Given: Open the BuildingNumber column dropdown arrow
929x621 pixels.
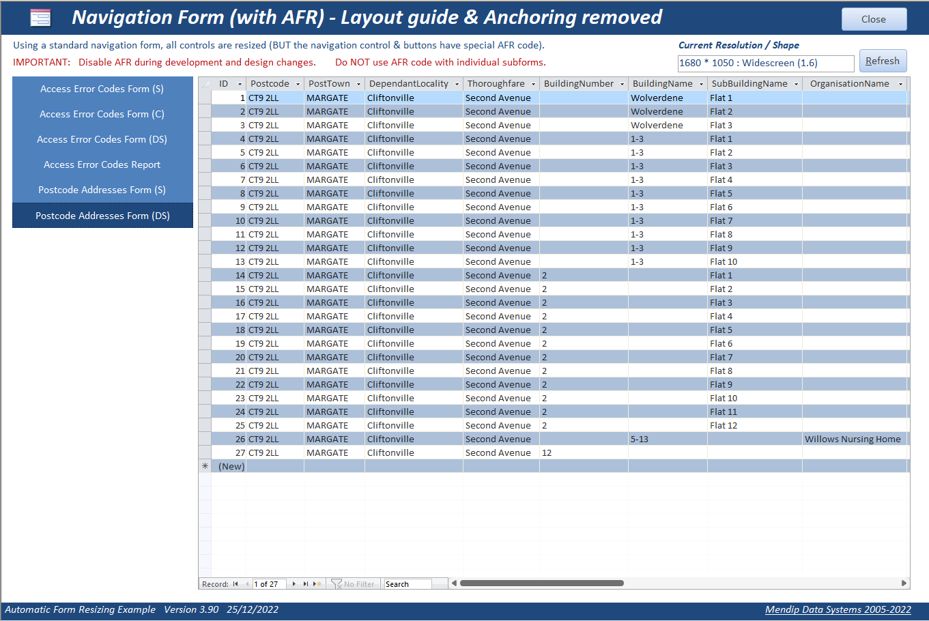Looking at the screenshot, I should (622, 84).
